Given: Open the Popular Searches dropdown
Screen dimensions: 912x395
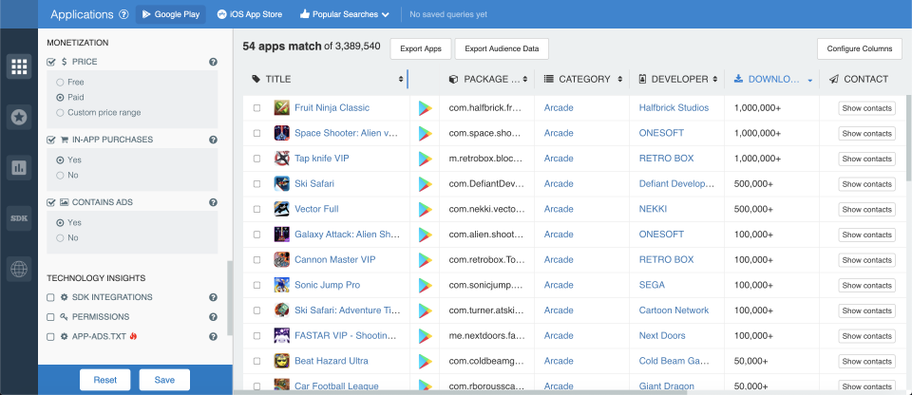Looking at the screenshot, I should point(345,14).
